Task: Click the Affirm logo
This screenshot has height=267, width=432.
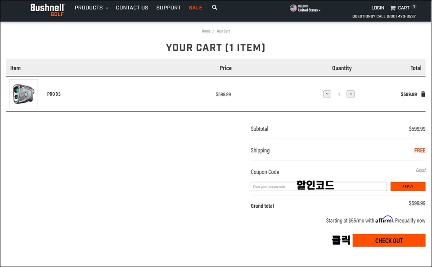Action: pos(384,219)
